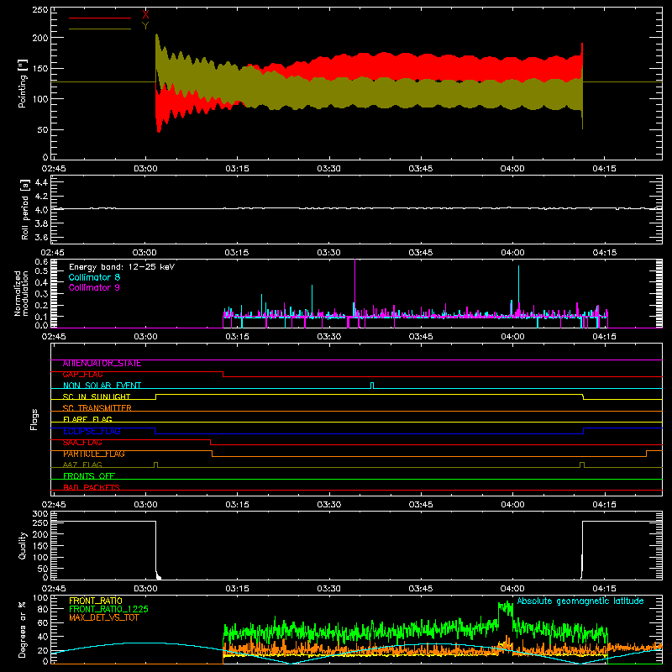Screen dimensions: 672x672
Task: Click the 150 tick on the Pointing axis
Action: (x=40, y=69)
